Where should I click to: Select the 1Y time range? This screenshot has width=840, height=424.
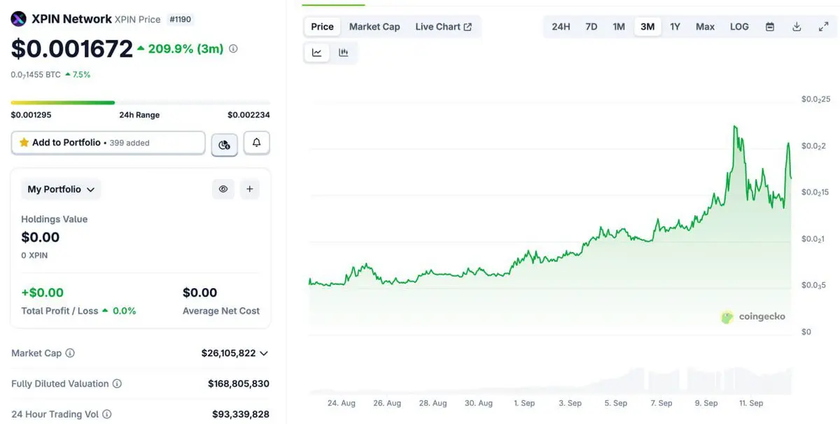tap(675, 27)
